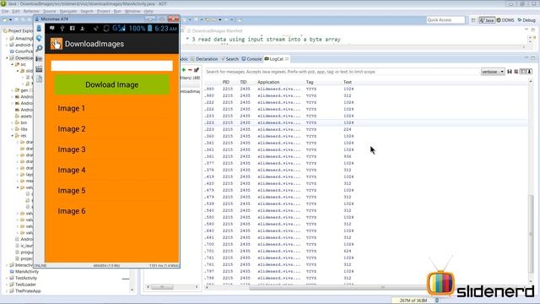Click the garbage collector trash icon in status bar
Viewport: 540px width, 304px height.
[x=437, y=301]
